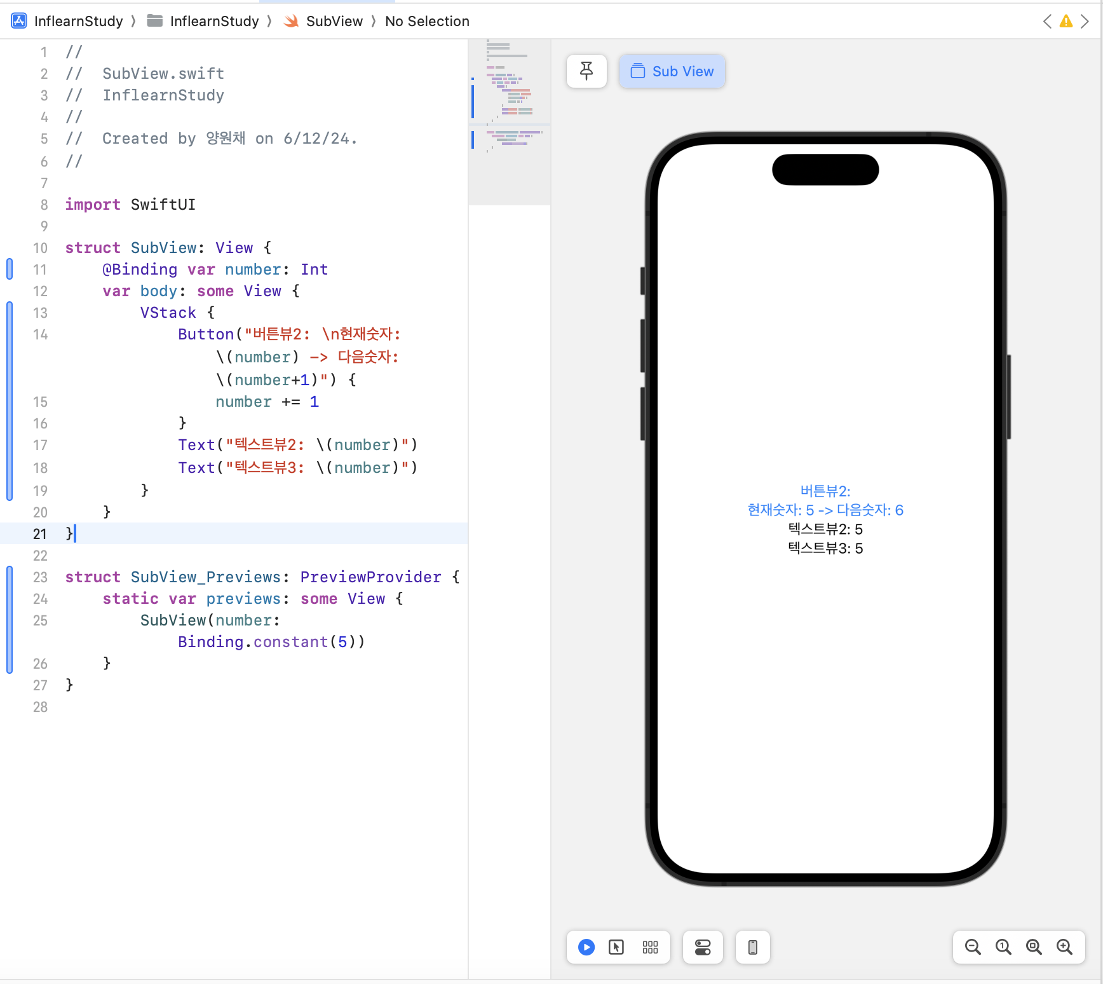Tap the 버튼뷰2 button in phone preview

(x=825, y=500)
